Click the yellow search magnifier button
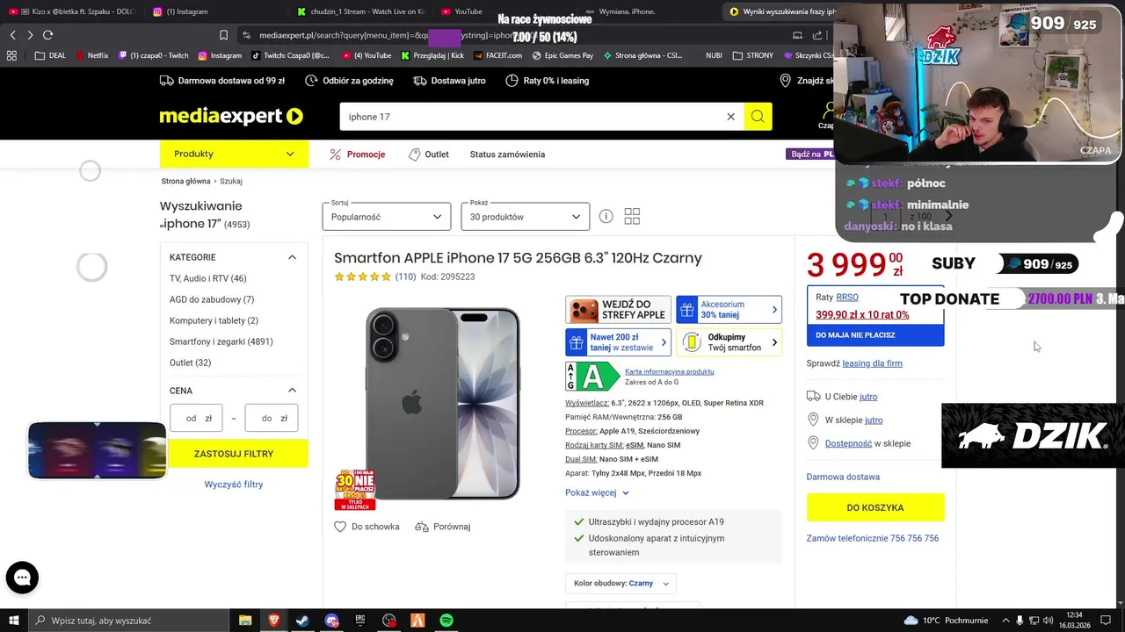Viewport: 1125px width, 632px height. click(758, 117)
